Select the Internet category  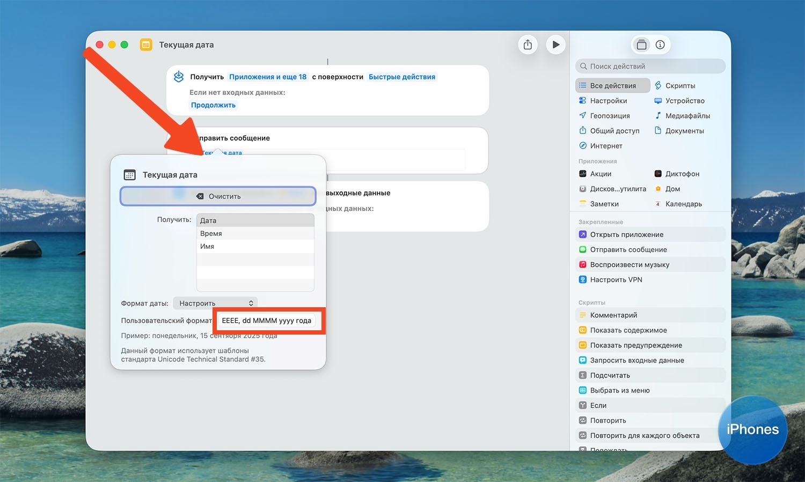tap(606, 146)
